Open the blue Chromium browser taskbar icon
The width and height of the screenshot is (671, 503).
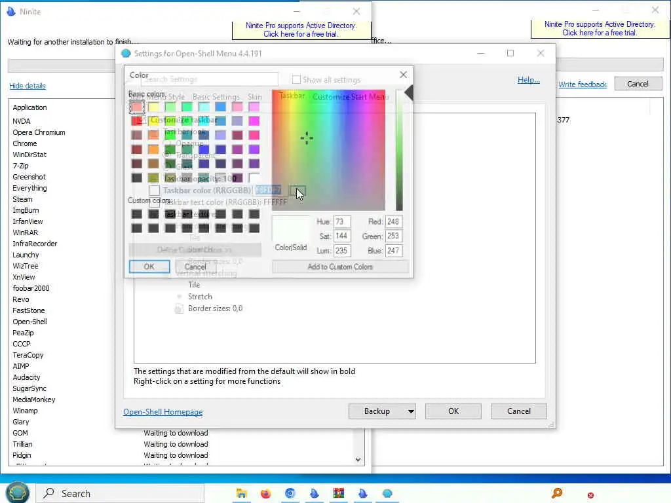point(290,494)
